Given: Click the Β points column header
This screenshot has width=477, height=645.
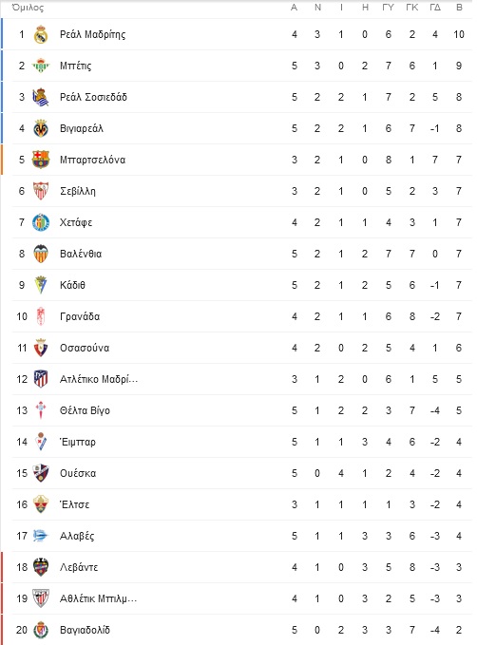Looking at the screenshot, I should (459, 8).
